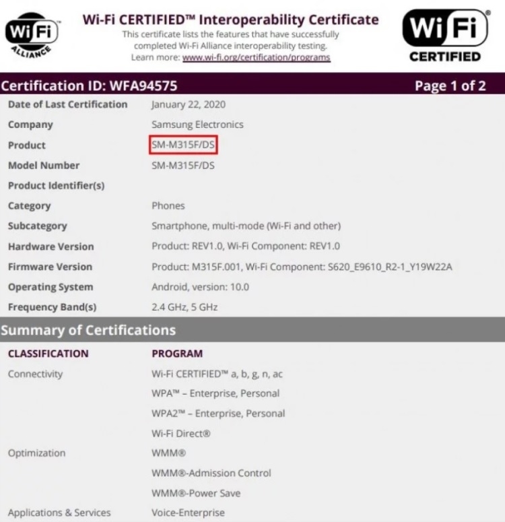Click the Voice-Enterprise program entry
This screenshot has height=522, width=505.
point(188,513)
